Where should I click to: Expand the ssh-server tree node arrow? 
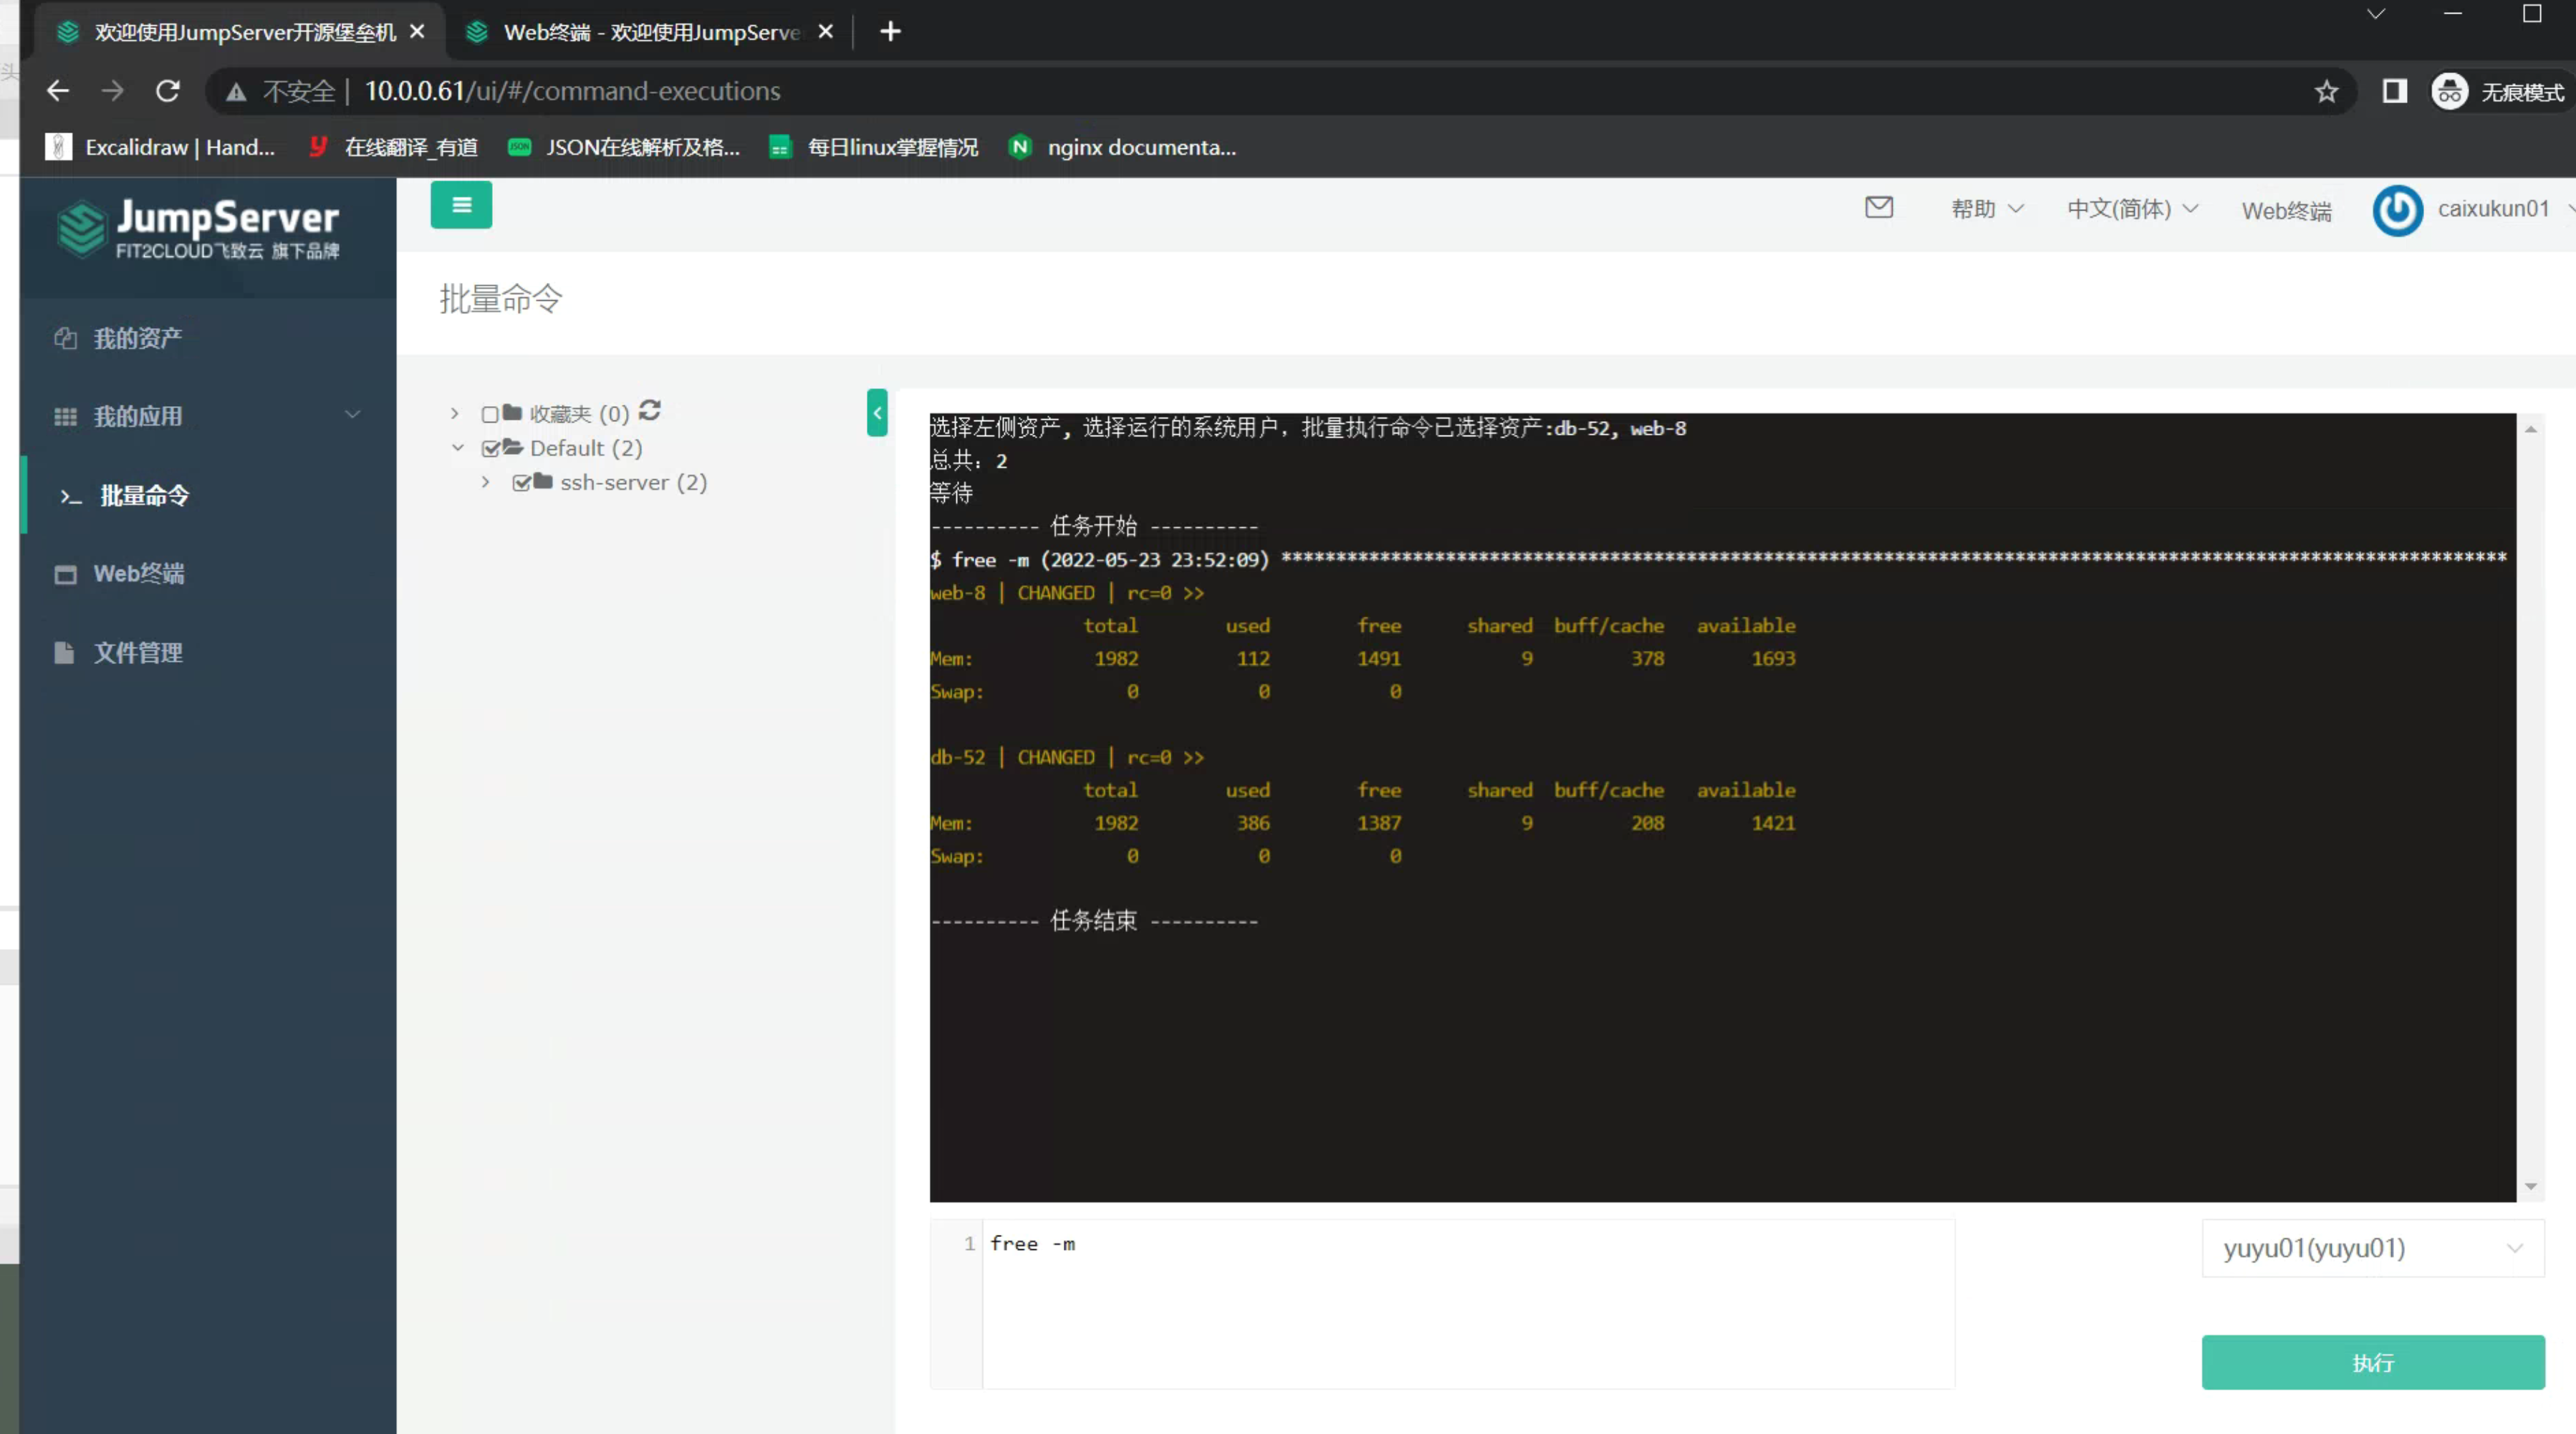coord(486,482)
